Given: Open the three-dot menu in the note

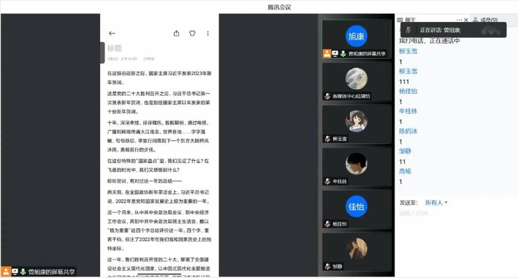Looking at the screenshot, I should (208, 34).
